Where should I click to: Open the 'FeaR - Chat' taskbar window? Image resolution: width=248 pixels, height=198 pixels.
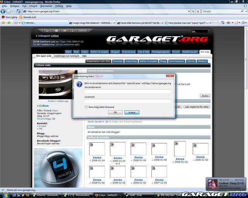point(139,195)
